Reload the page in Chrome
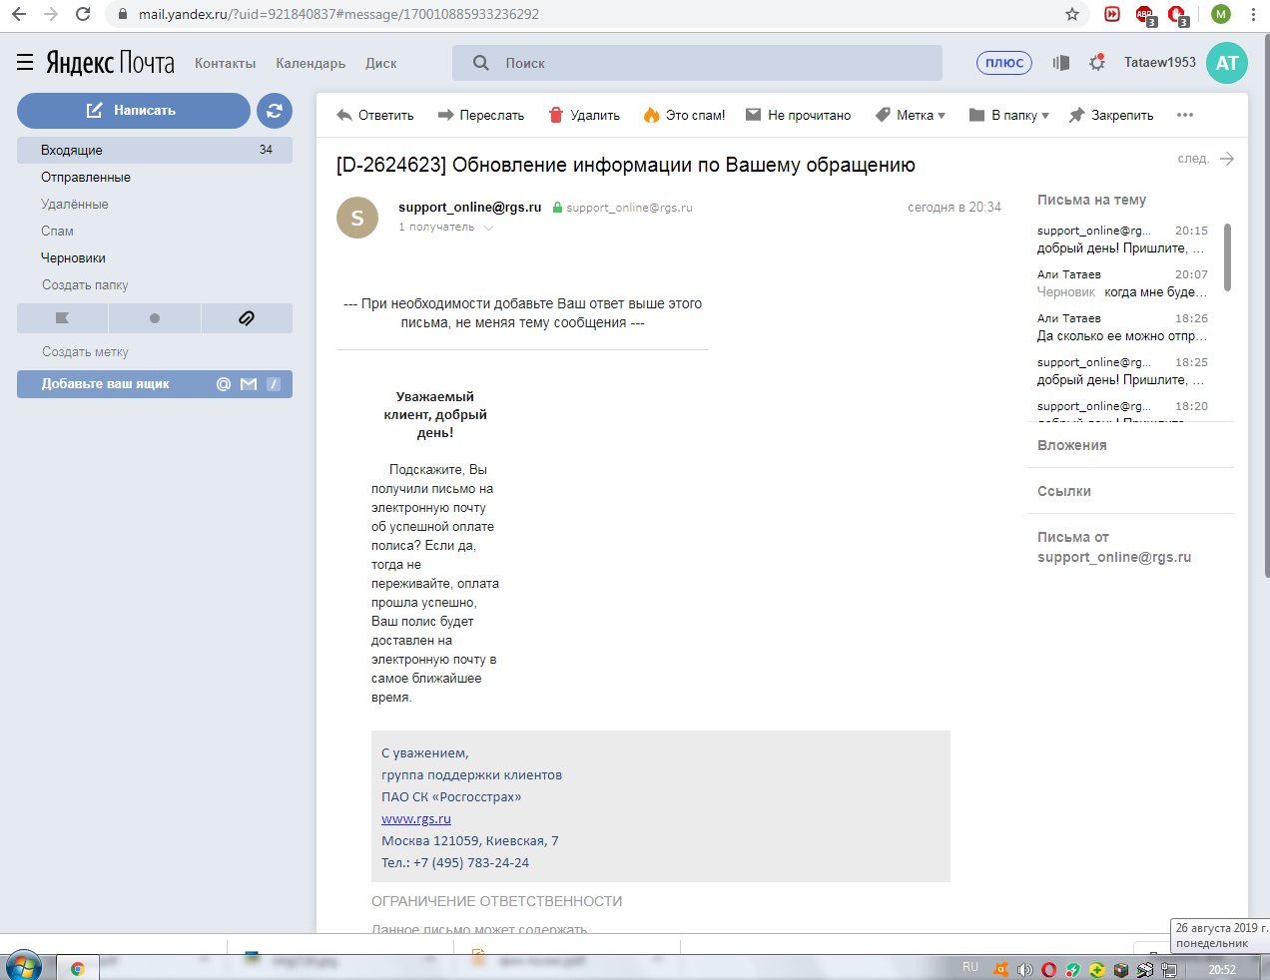 (x=83, y=14)
